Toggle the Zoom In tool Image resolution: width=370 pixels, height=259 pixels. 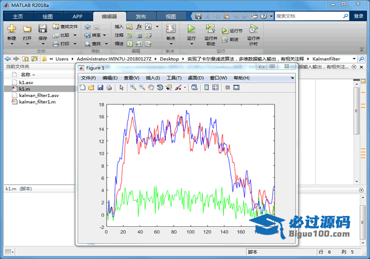tap(133, 88)
